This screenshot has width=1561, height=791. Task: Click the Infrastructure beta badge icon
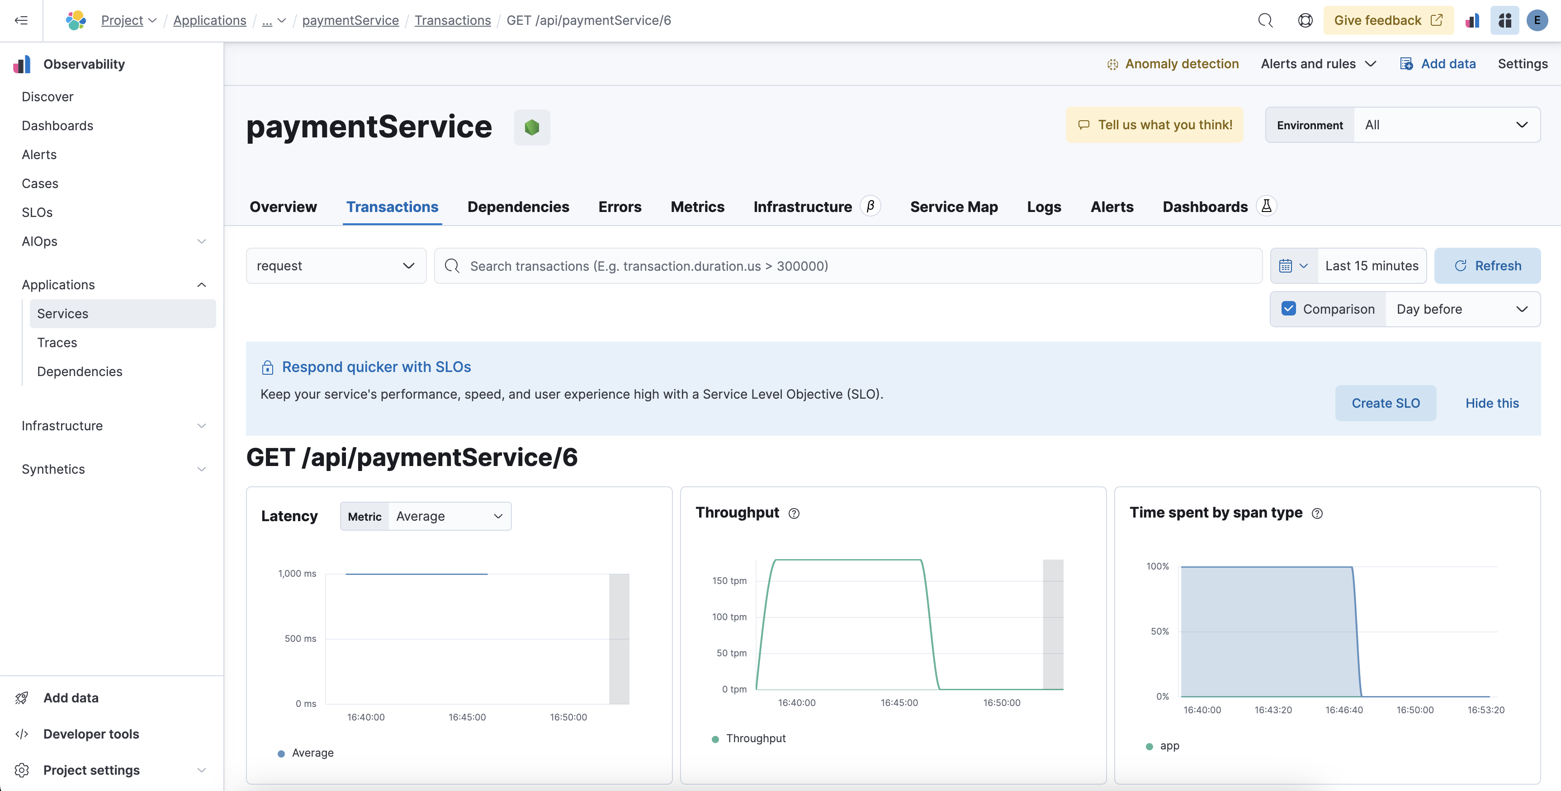point(870,206)
